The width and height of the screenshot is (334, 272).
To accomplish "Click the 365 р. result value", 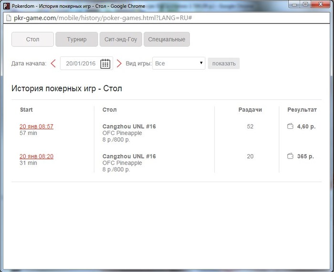I will coord(305,156).
